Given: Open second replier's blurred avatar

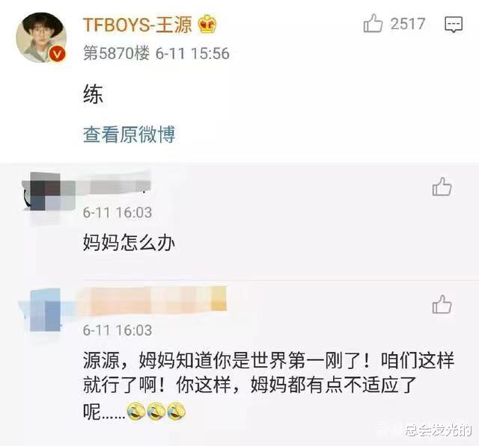Looking at the screenshot, I should click(45, 310).
